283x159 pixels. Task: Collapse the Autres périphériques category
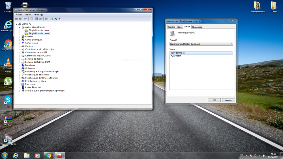click(20, 27)
